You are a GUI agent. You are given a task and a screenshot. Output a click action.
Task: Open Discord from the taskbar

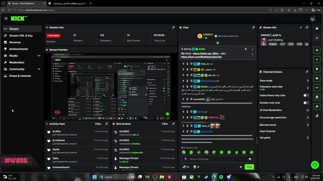pyautogui.click(x=229, y=177)
